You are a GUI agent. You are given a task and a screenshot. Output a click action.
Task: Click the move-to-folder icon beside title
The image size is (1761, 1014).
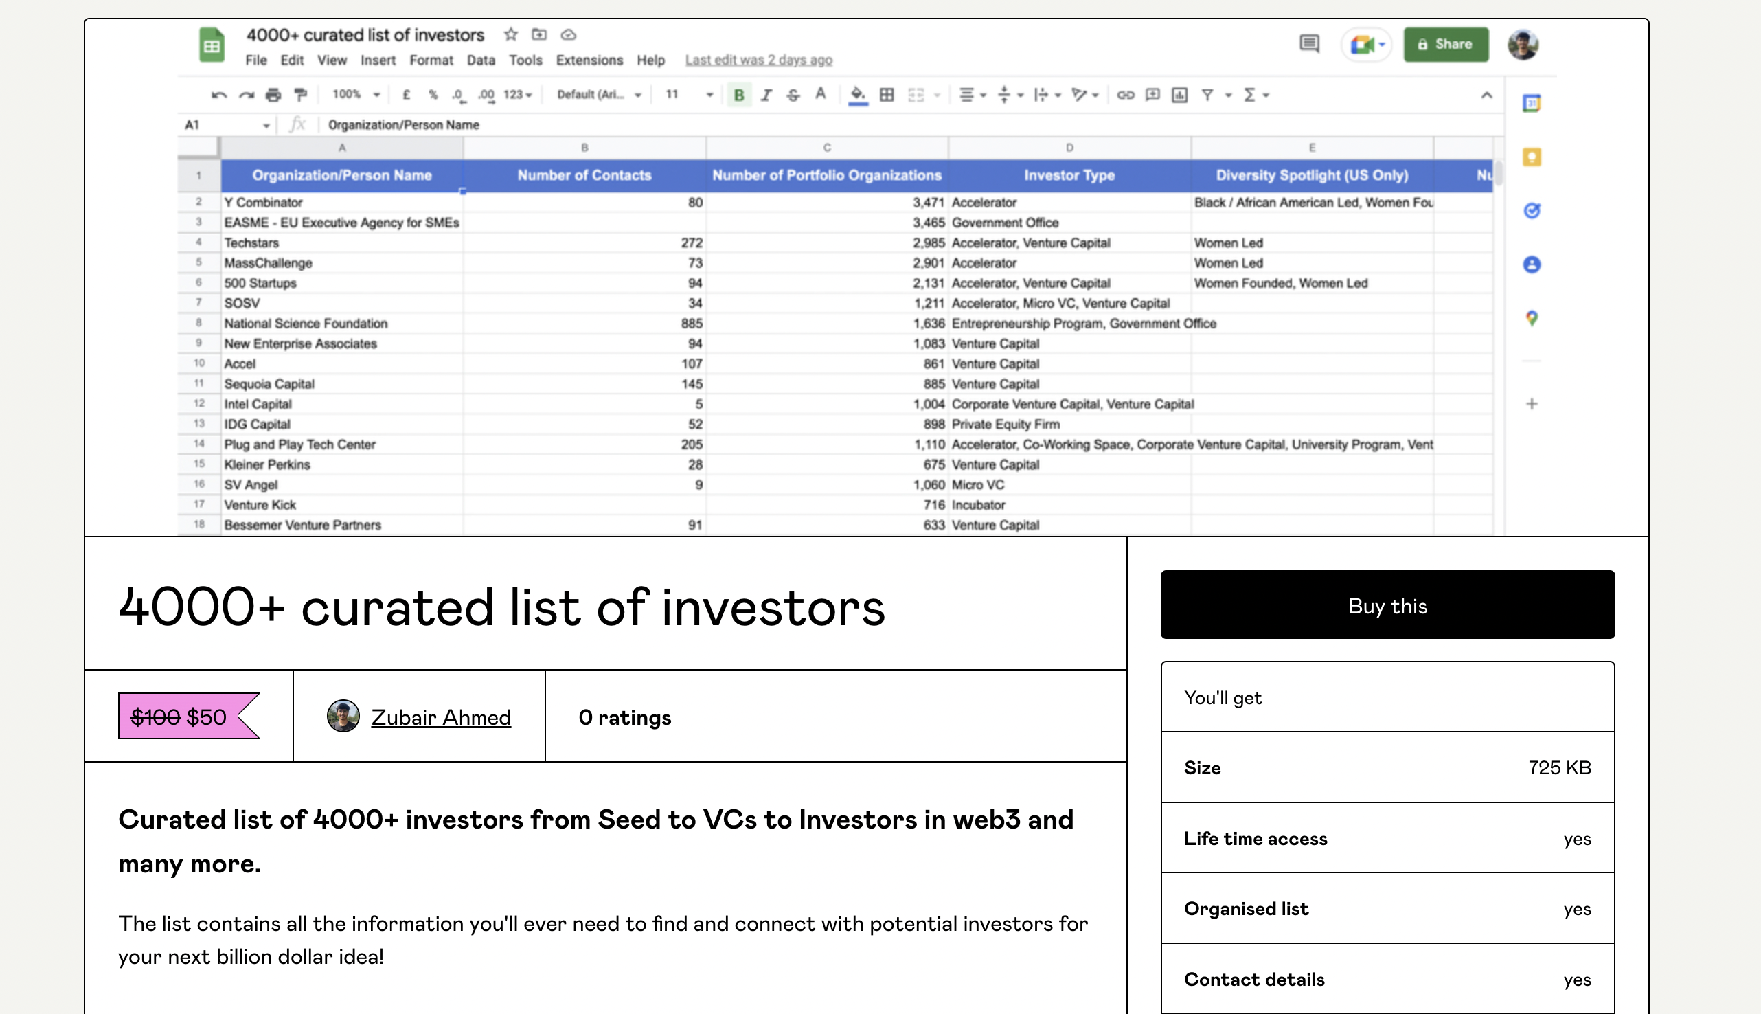539,34
